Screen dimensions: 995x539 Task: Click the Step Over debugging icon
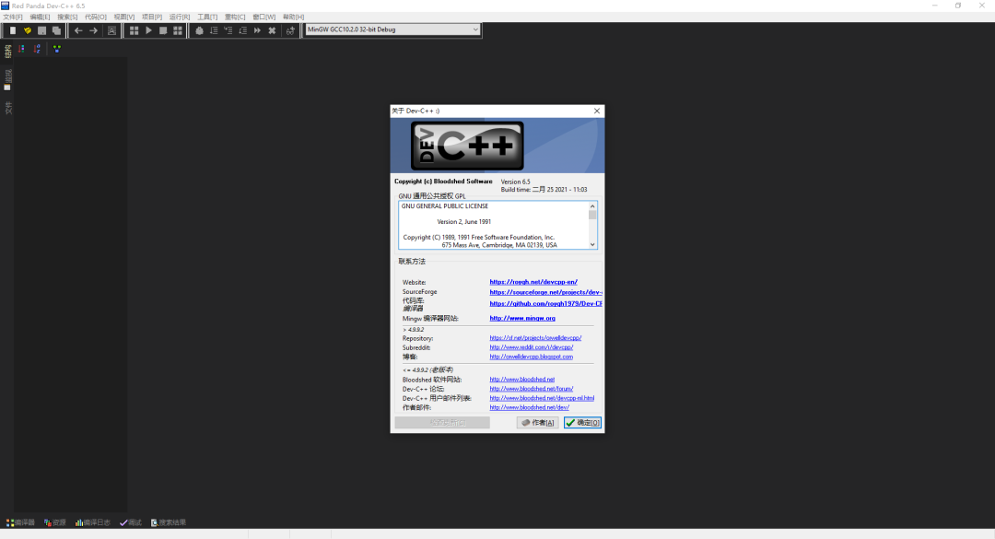[213, 29]
